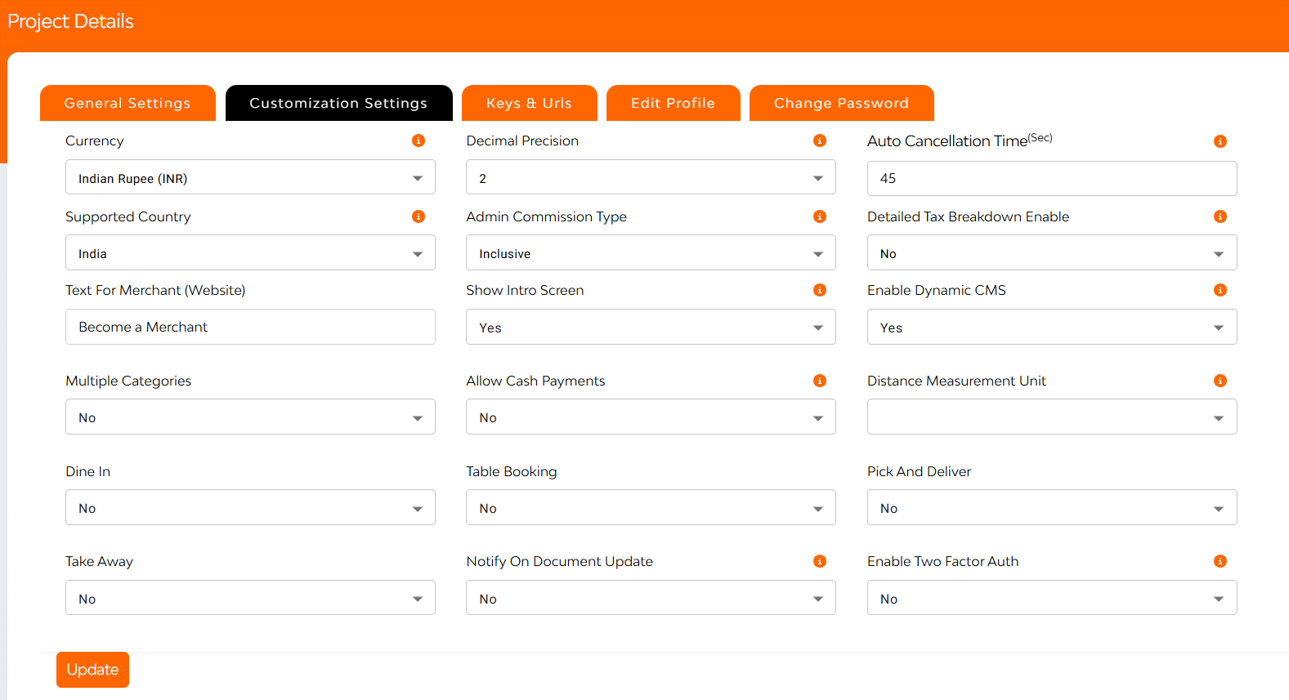This screenshot has width=1289, height=700.
Task: Open the Currency dropdown showing Indian Rupee
Action: point(250,177)
